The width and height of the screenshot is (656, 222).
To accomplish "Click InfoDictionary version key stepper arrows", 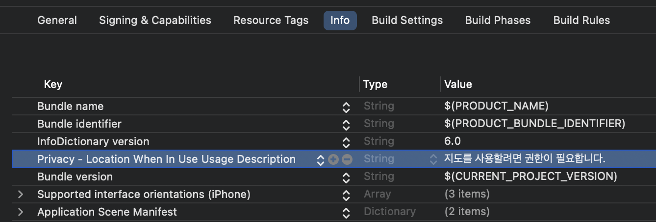I will click(x=346, y=142).
